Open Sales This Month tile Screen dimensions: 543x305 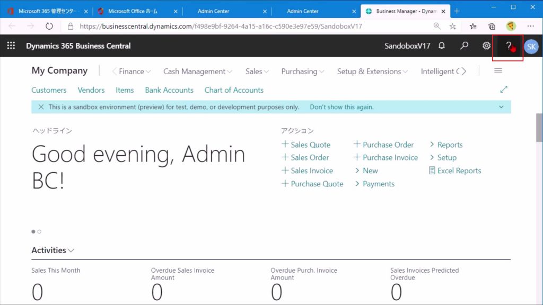click(x=56, y=284)
